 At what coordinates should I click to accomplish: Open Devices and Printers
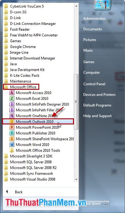click(99, 95)
